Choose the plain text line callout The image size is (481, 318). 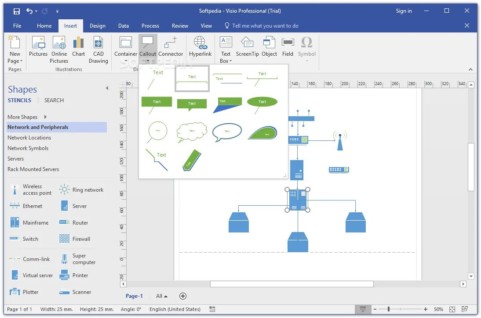pos(157,79)
